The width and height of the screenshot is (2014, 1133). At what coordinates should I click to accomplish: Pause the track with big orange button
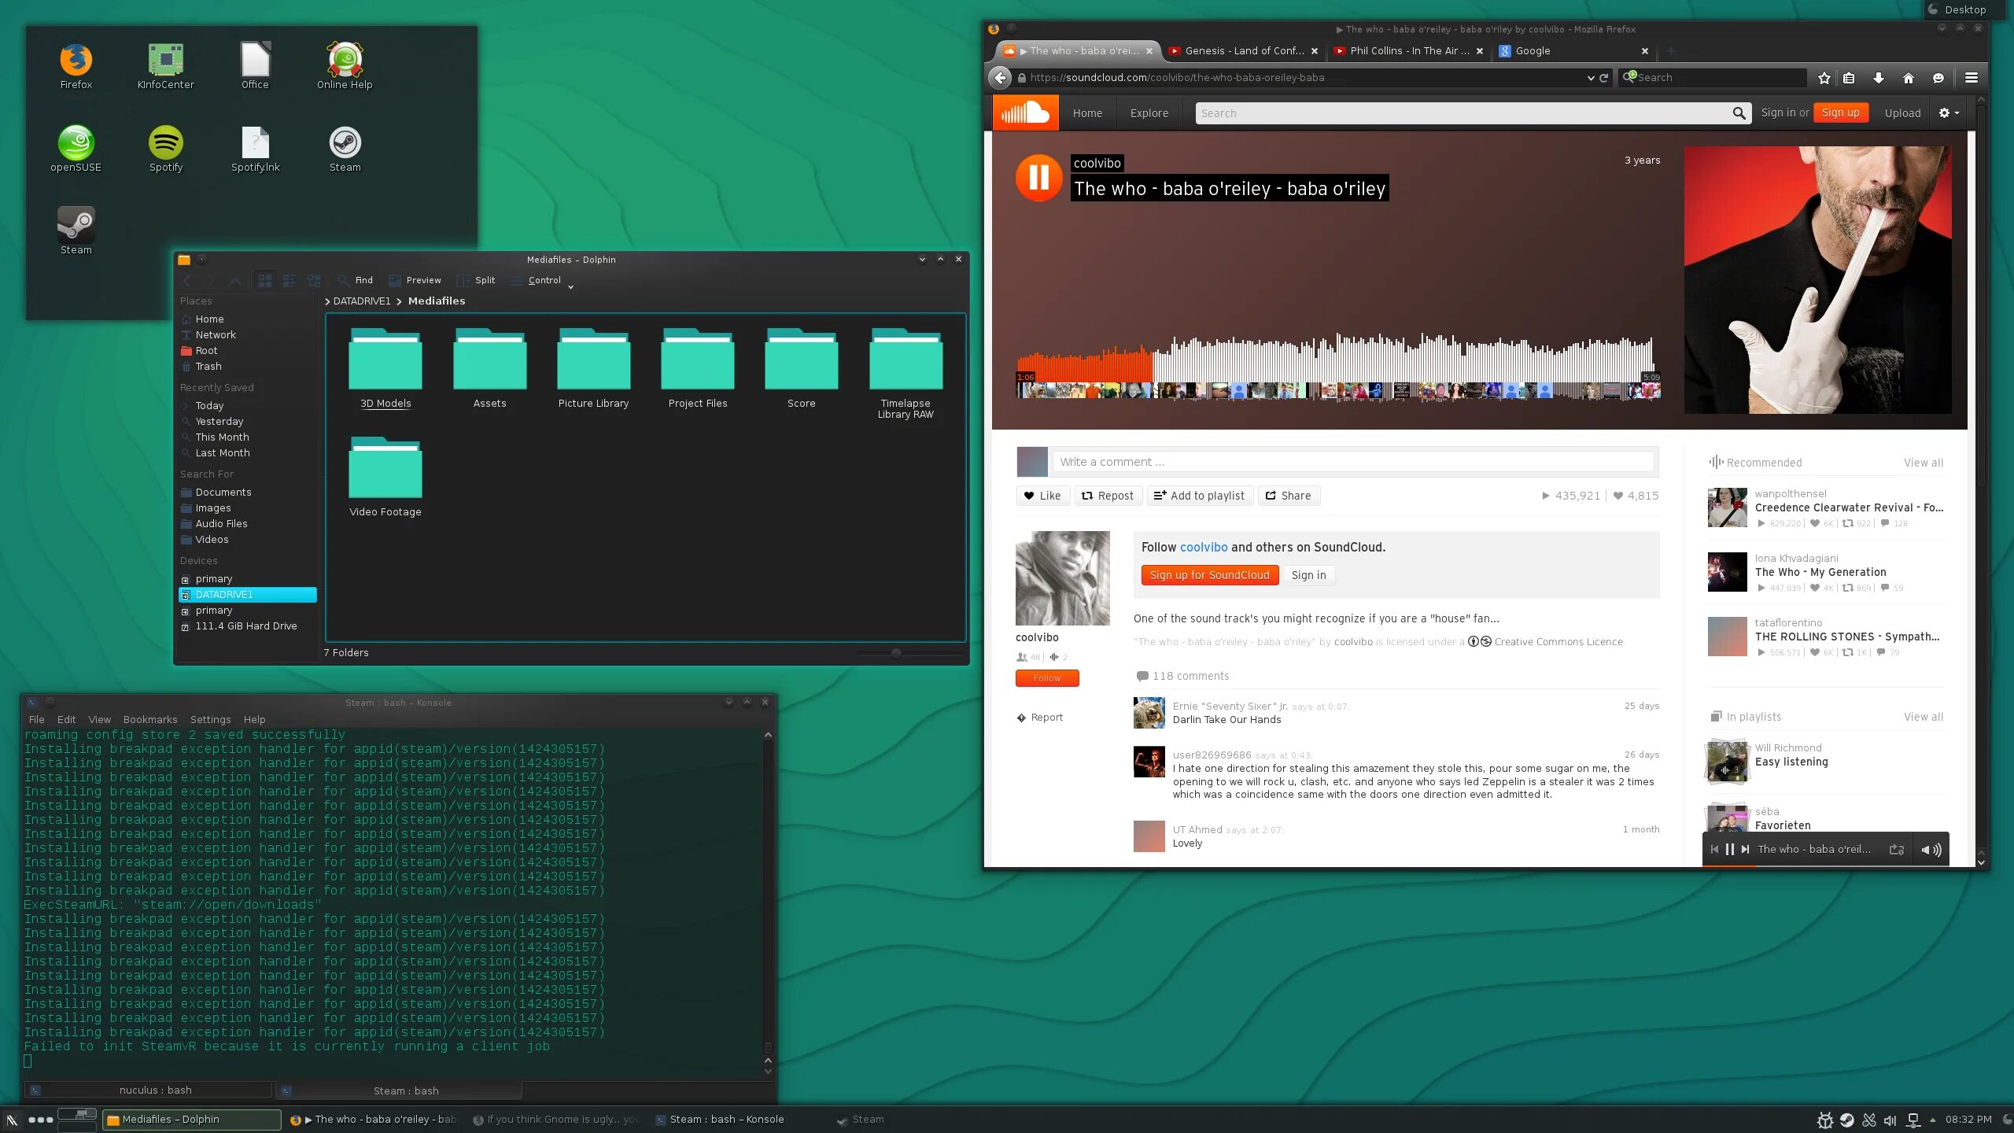click(x=1038, y=177)
